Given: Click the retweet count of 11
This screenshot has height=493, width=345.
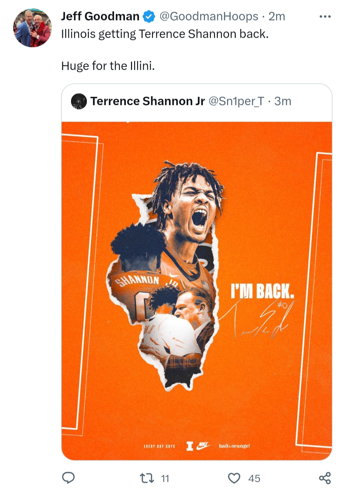Looking at the screenshot, I should [165, 478].
